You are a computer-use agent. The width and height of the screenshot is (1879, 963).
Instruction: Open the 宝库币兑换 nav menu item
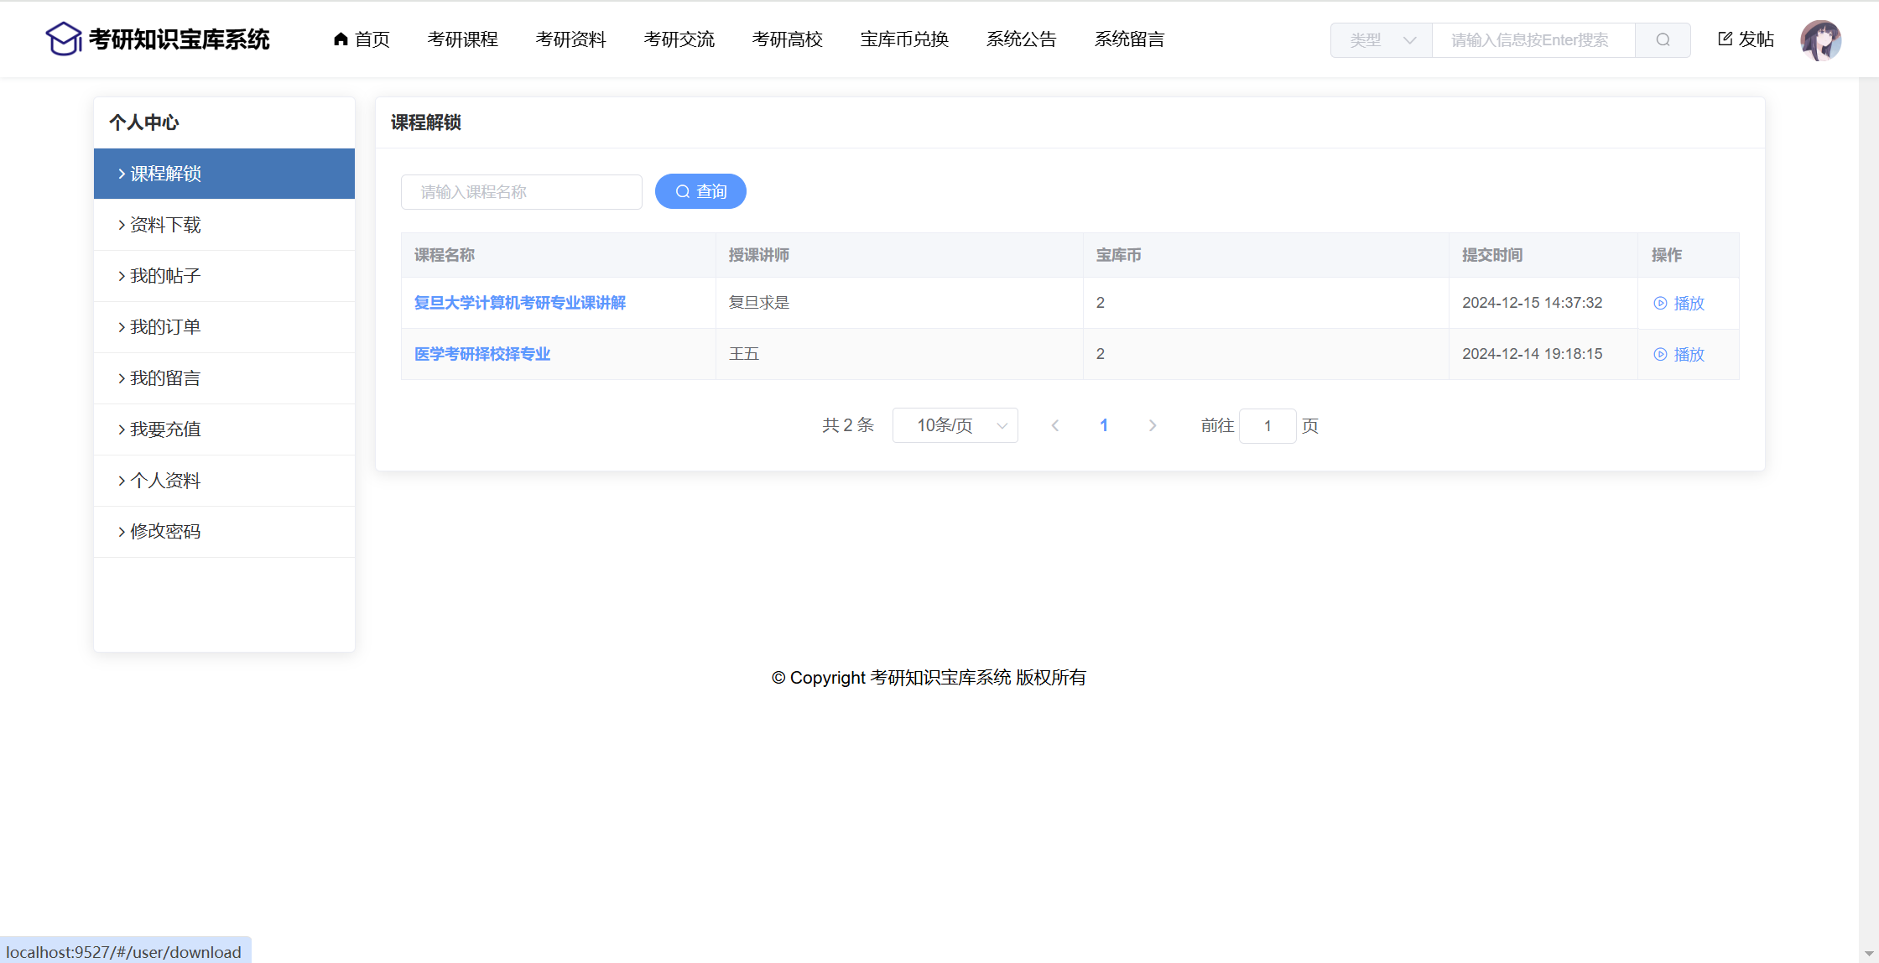904,39
